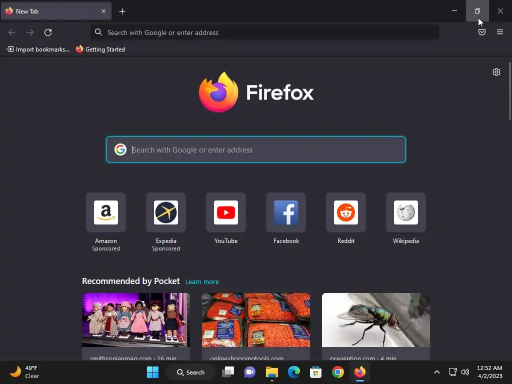Open a new tab with plus button
Viewport: 512px width, 384px height.
pyautogui.click(x=122, y=11)
